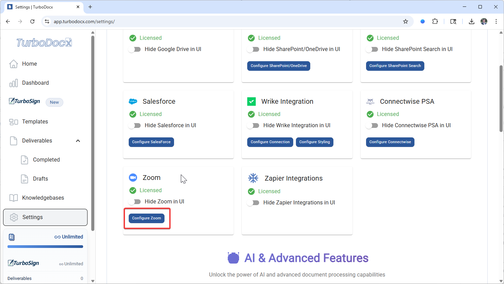Open the Chrome profile avatar
Viewport: 504px width, 284px height.
(x=484, y=21)
